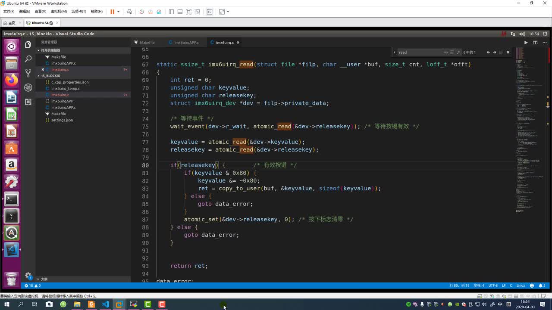The image size is (552, 310).
Task: Open the VMware stretch mode dropdown arrow
Action: click(x=228, y=12)
